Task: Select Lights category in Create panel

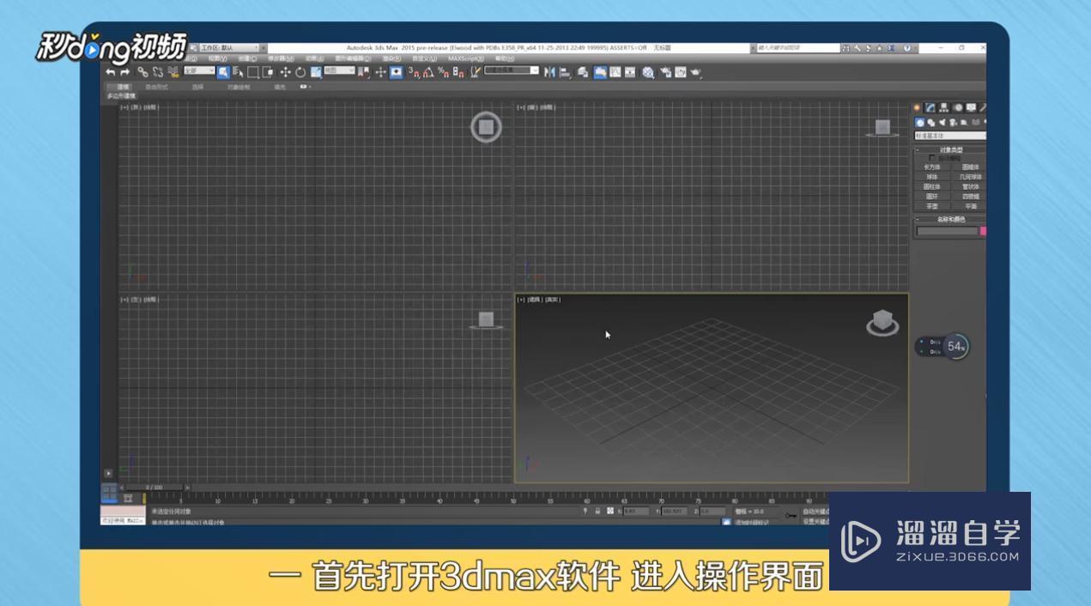Action: [942, 123]
